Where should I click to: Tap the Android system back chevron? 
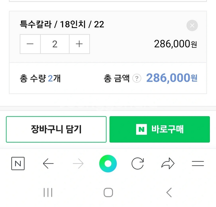click(x=169, y=192)
